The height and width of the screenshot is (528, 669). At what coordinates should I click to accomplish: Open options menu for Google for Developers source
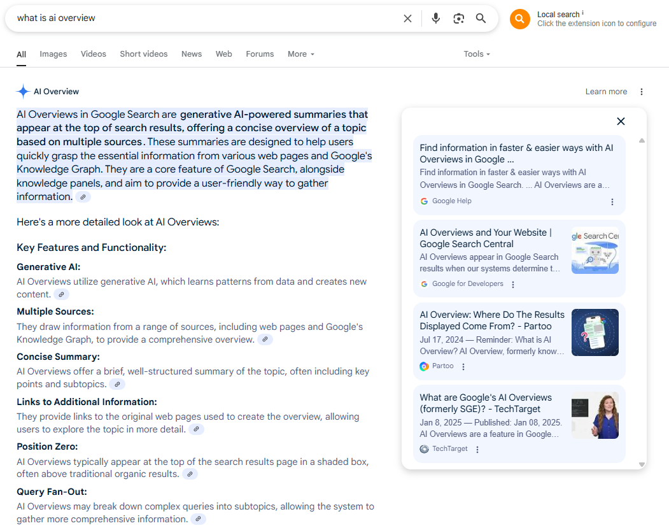click(513, 285)
